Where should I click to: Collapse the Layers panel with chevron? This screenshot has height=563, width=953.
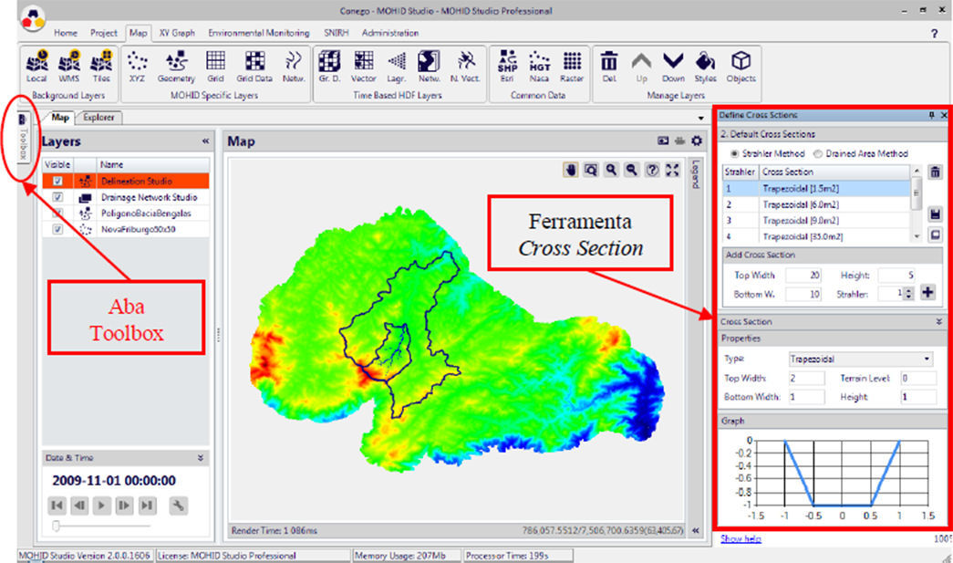[x=205, y=142]
